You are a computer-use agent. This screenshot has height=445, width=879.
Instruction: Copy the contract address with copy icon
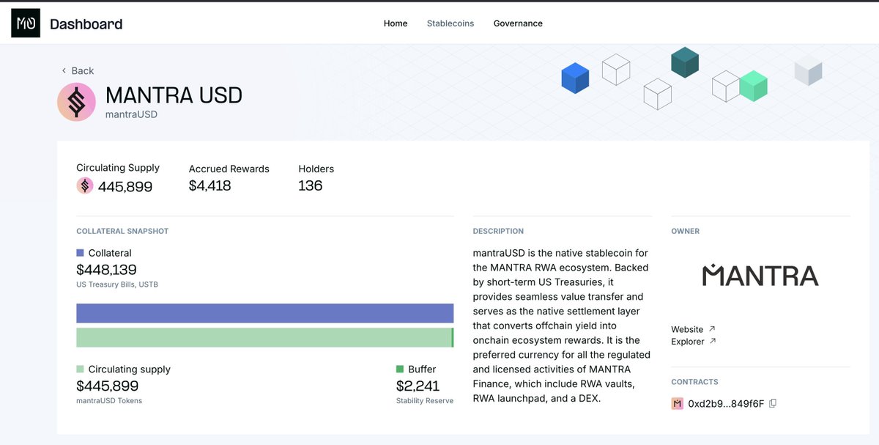(x=773, y=403)
